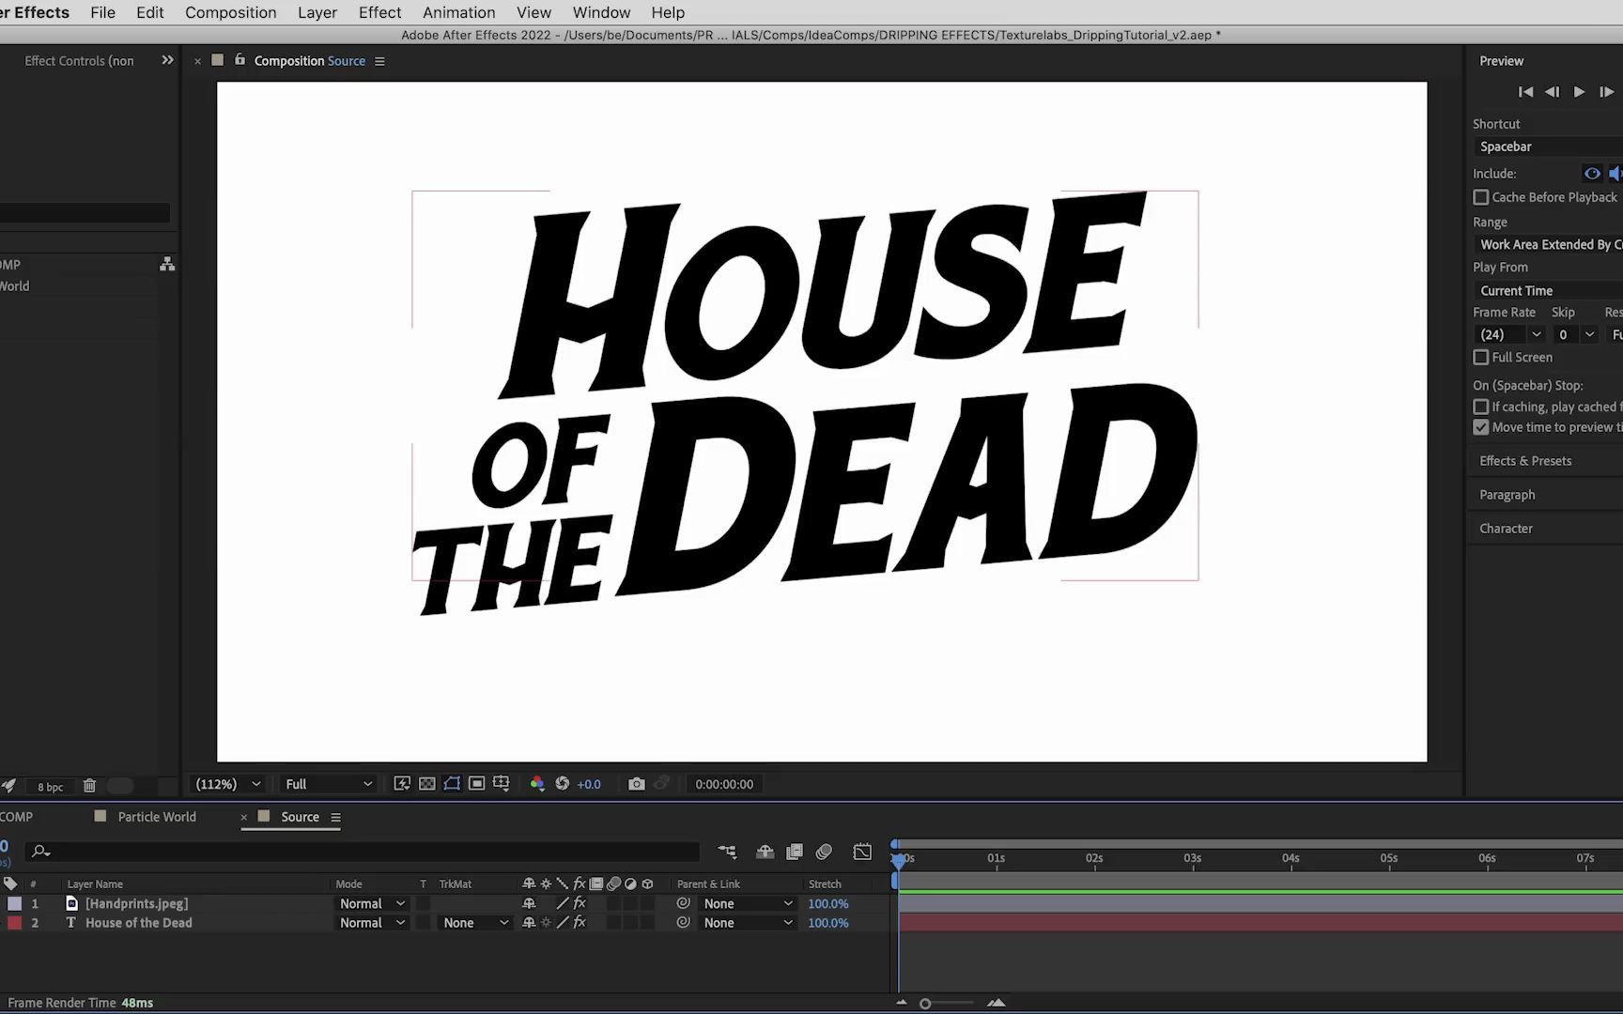Start playback with the Preview play button

(x=1579, y=92)
